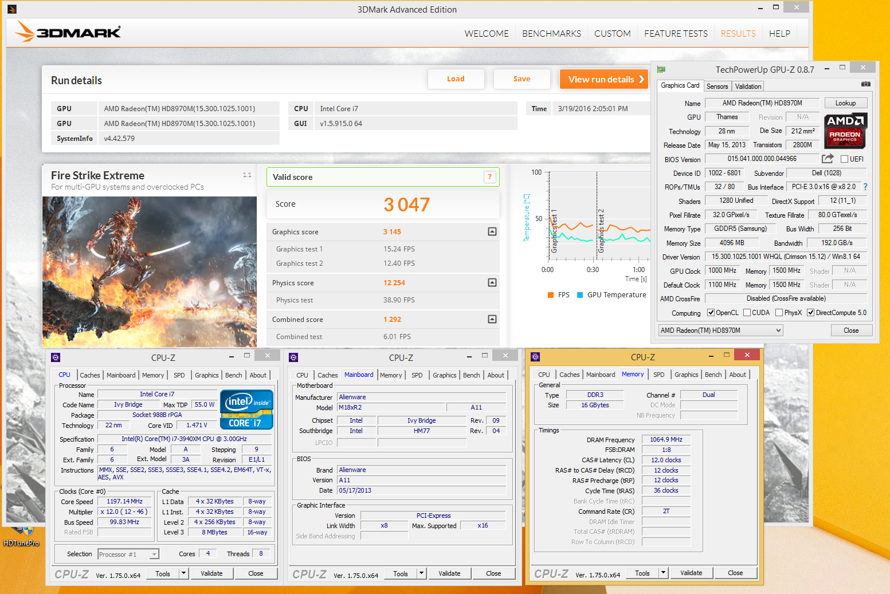Screen dimensions: 890x594
Task: Click the 3DMark logo in the header
Action: point(68,32)
